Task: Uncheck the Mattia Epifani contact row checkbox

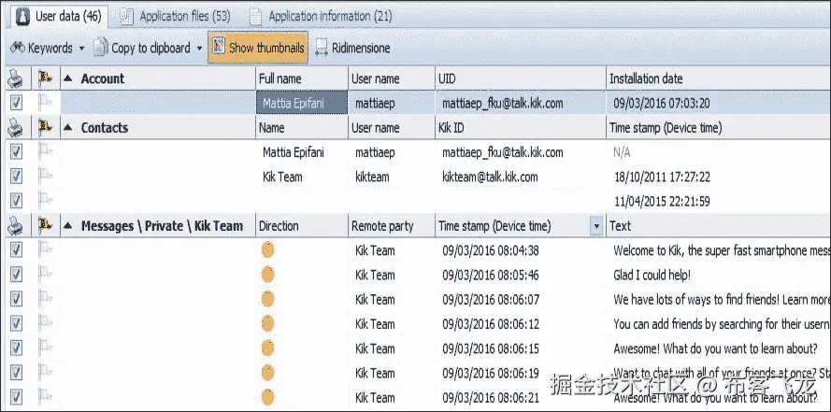Action: (x=17, y=152)
